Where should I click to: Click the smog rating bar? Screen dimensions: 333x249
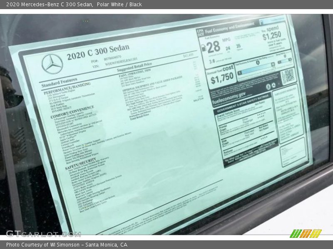coord(284,61)
